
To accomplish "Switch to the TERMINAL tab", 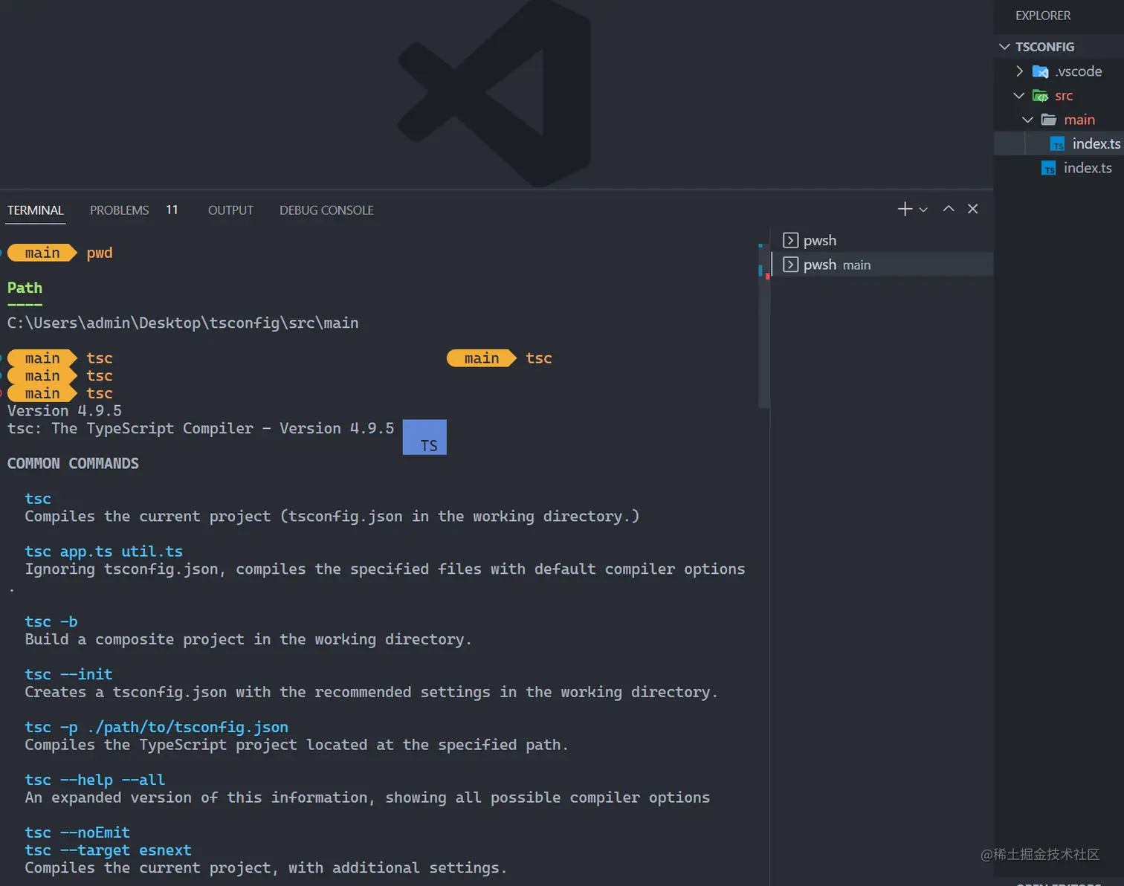I will click(36, 210).
